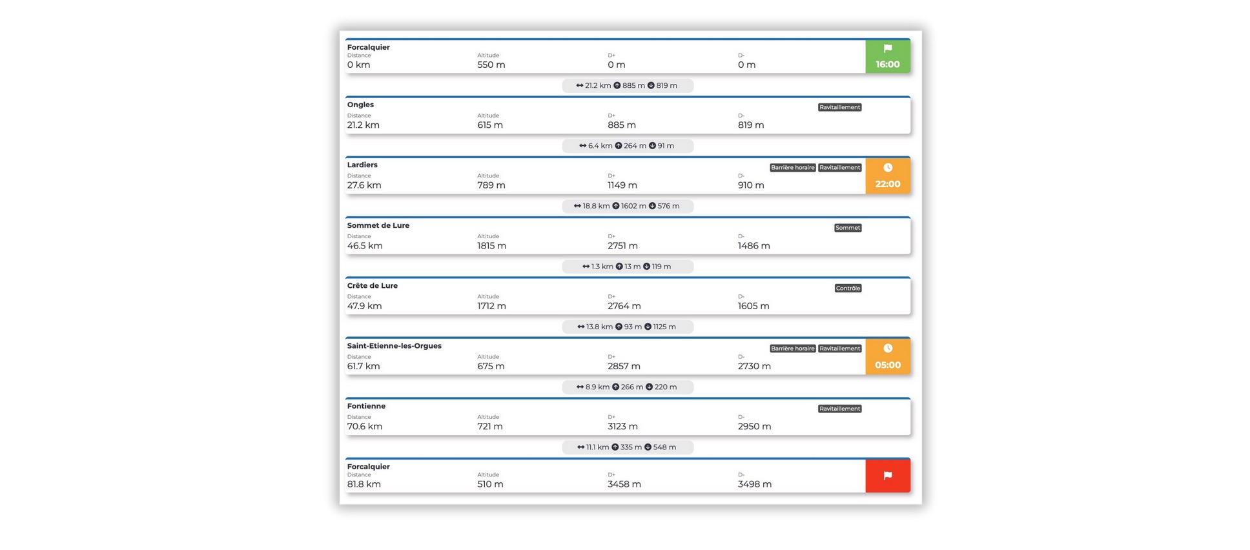Viewport: 1250px width, 550px height.
Task: Click the Ravitaillement badge on Fontienne
Action: pos(839,409)
